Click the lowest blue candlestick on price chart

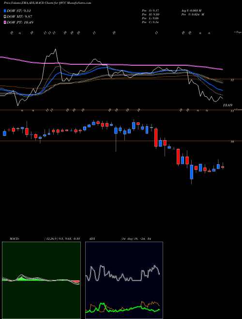[192, 172]
